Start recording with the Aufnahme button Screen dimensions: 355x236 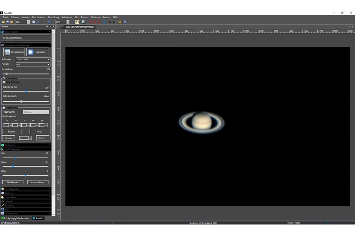37,52
